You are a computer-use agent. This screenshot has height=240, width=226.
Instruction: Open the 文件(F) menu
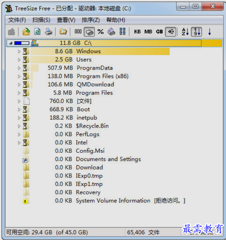click(17, 20)
